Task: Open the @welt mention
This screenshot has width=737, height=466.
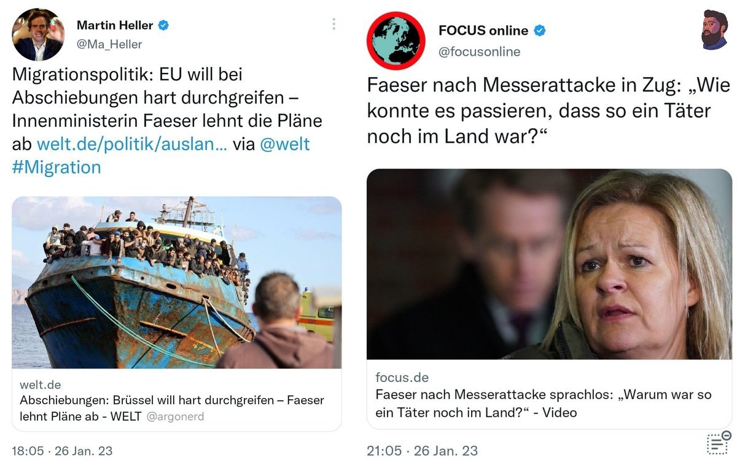Action: point(285,144)
